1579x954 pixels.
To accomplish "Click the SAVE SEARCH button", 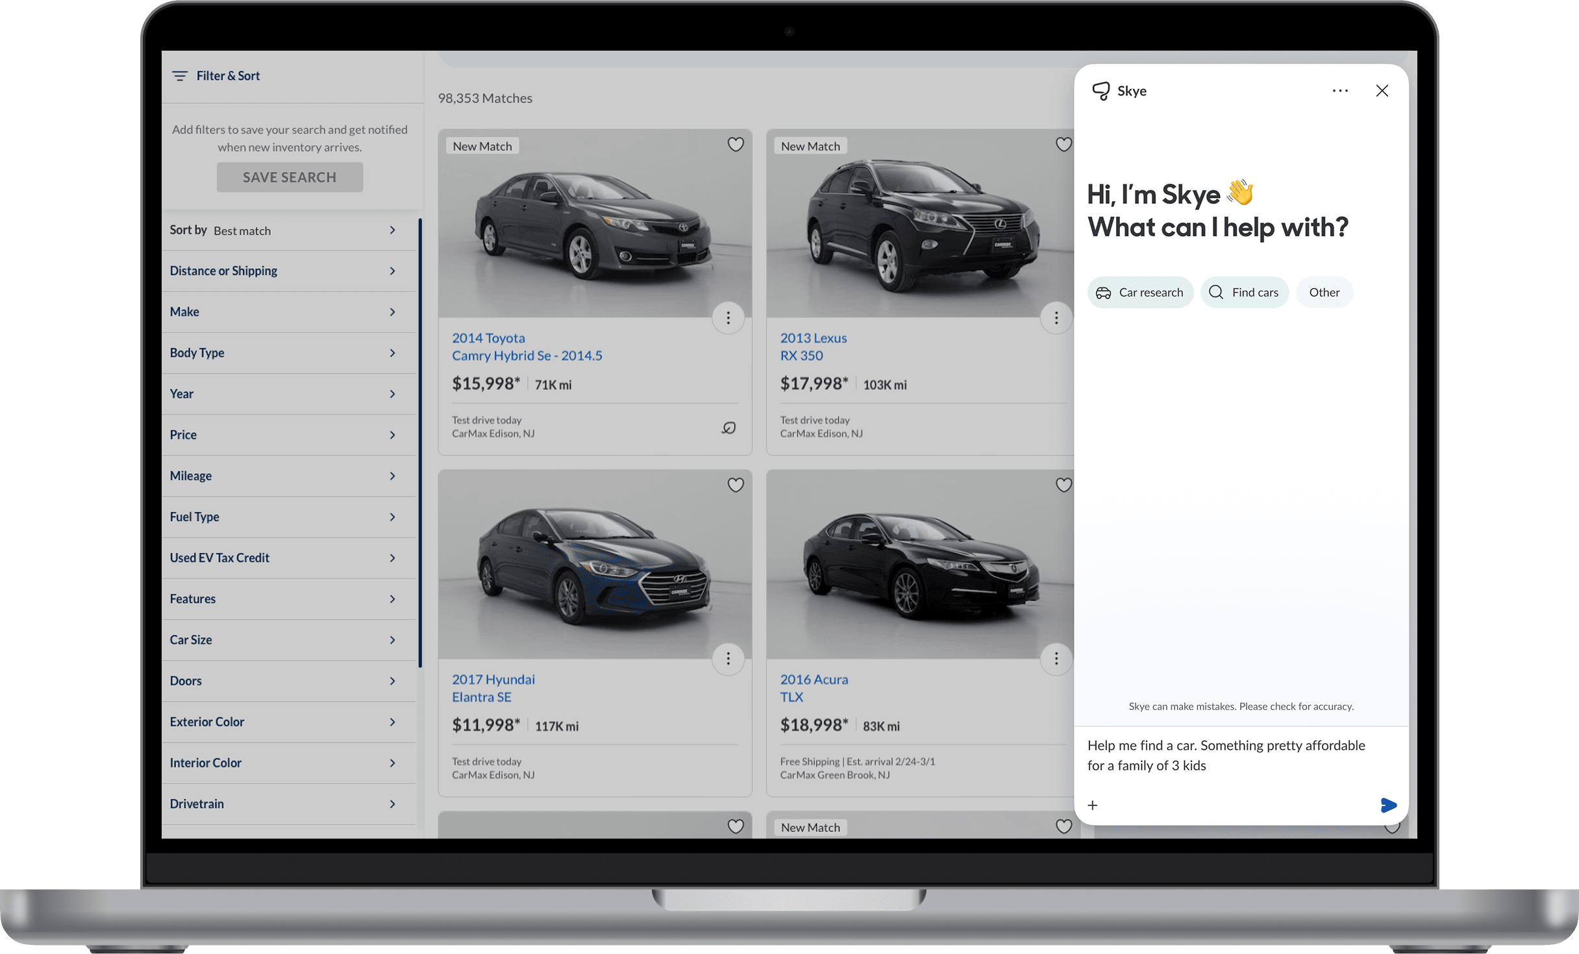I will pyautogui.click(x=290, y=176).
